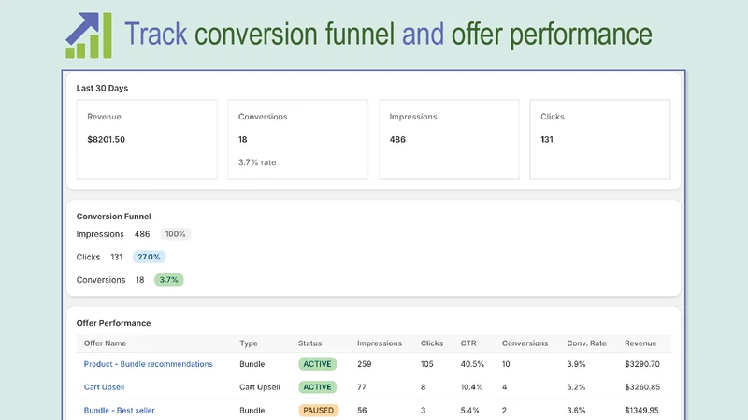
Task: Click the 259 impressions cell
Action: [x=365, y=364]
